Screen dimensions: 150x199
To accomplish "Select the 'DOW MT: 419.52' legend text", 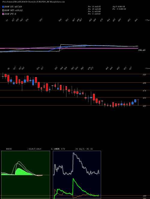I will (x=13, y=10).
